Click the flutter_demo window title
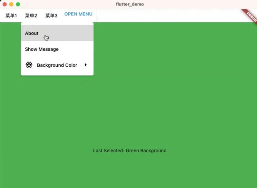The height and width of the screenshot is (188, 257). pos(130,4)
